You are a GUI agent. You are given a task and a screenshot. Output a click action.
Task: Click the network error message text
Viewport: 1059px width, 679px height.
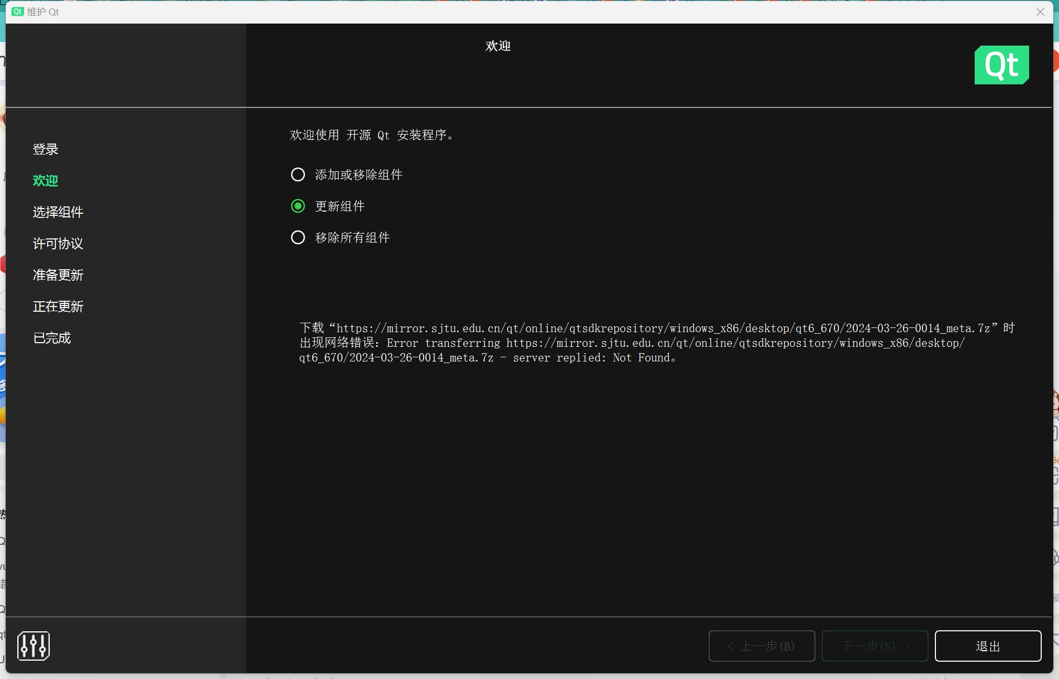coord(657,343)
